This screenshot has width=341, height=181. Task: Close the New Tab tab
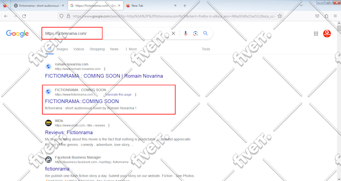click(176, 5)
